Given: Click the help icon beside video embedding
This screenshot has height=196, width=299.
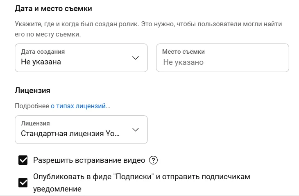Looking at the screenshot, I should coord(153,160).
